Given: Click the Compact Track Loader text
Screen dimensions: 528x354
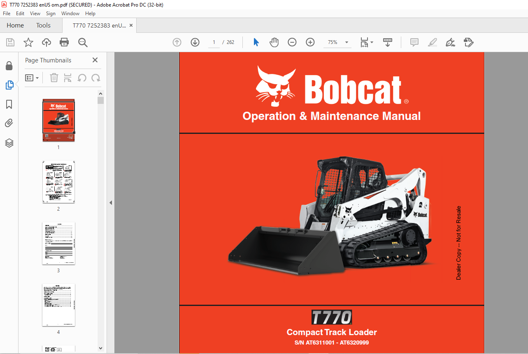Looking at the screenshot, I should coord(332,332).
